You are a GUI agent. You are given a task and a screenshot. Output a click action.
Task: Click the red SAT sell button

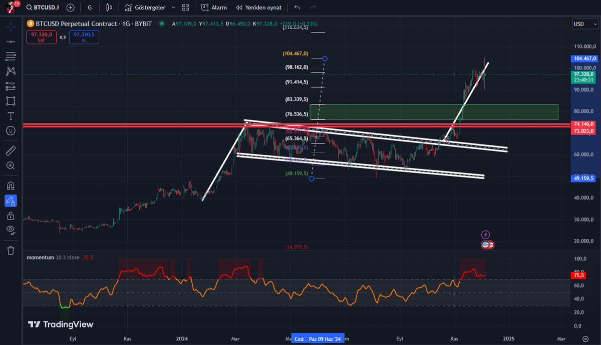coord(42,37)
